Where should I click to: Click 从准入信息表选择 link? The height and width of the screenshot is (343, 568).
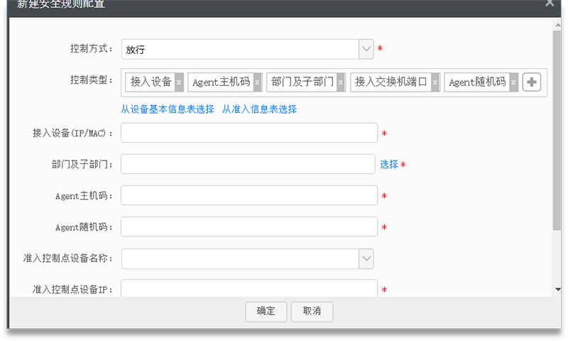[259, 109]
